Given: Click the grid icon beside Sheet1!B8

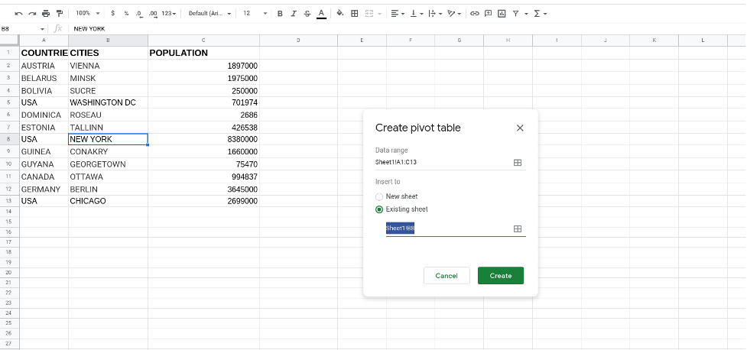Looking at the screenshot, I should pyautogui.click(x=518, y=229).
